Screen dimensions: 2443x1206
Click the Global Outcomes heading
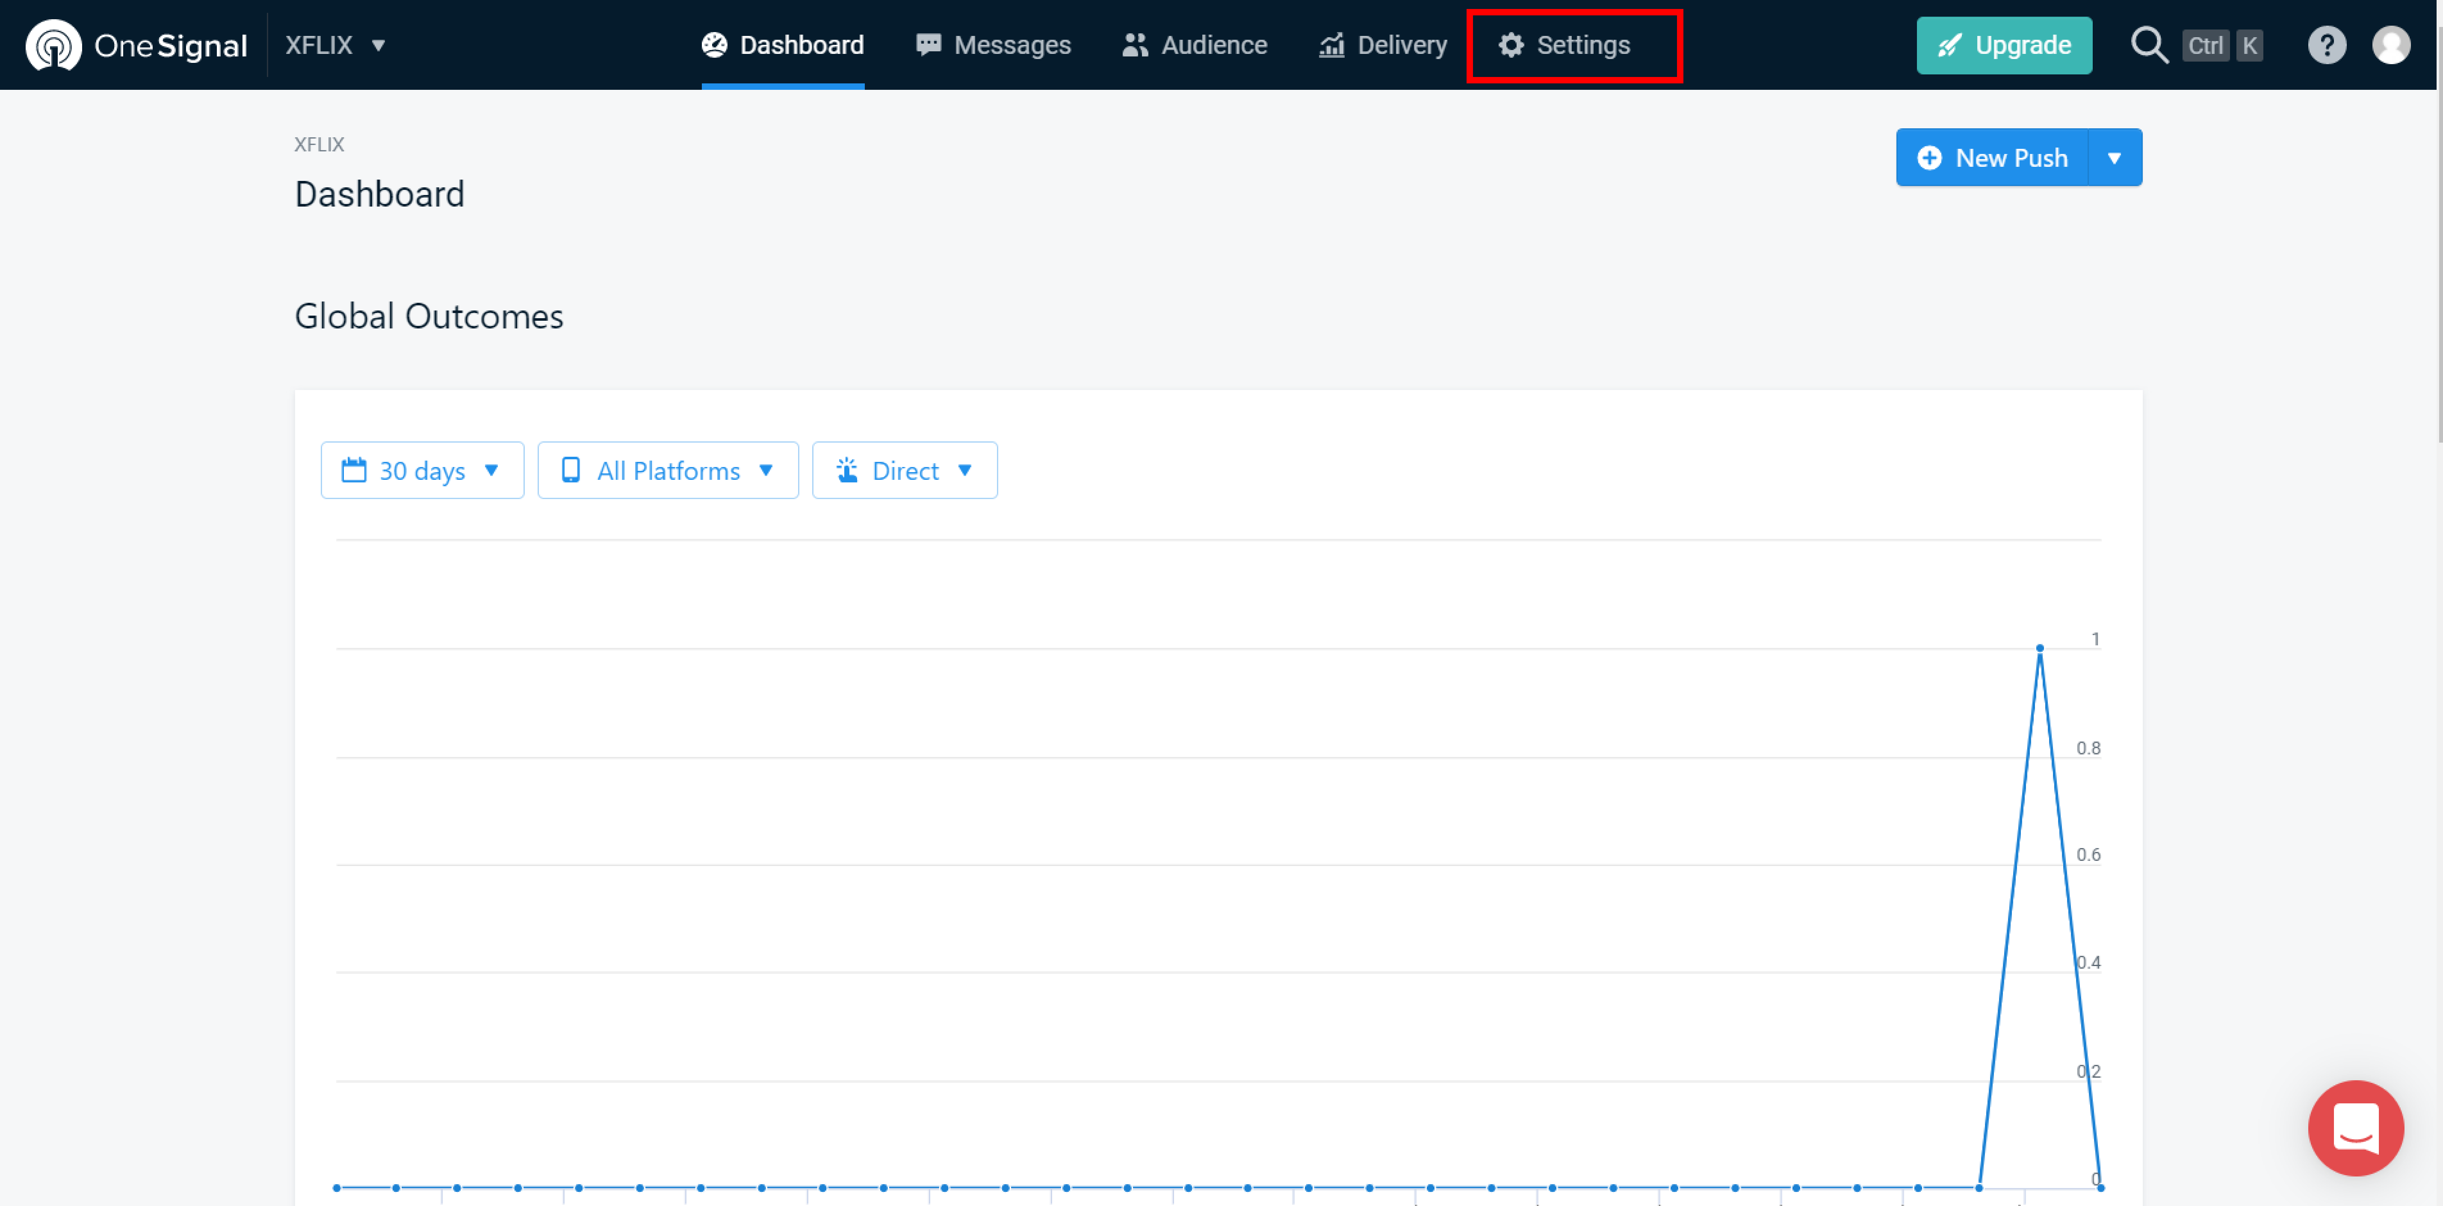coord(429,316)
